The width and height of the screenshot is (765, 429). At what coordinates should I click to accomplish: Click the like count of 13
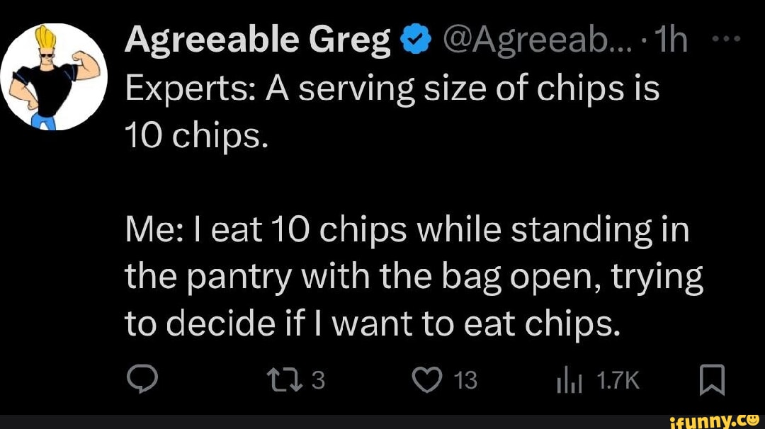point(465,382)
